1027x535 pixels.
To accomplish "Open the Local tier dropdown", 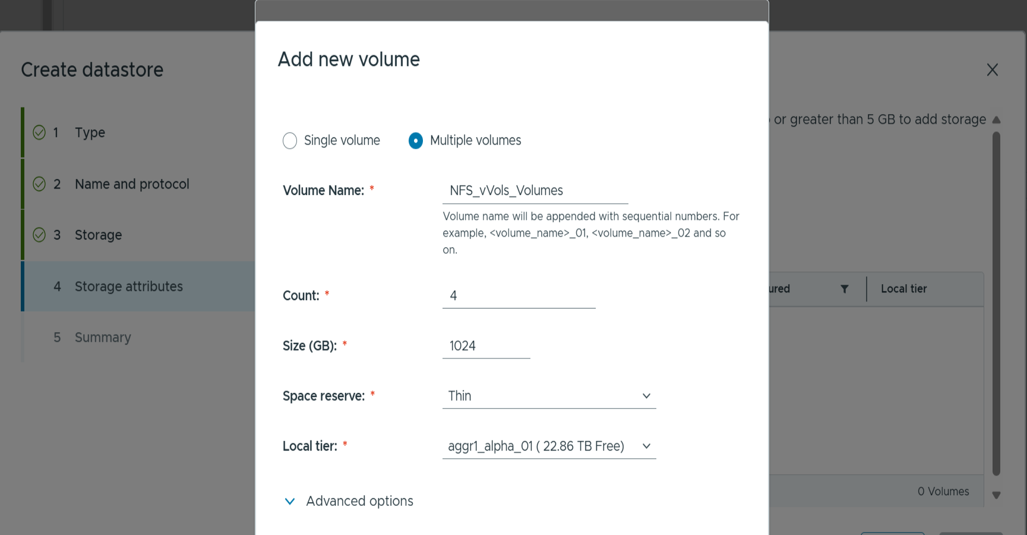I will point(549,446).
